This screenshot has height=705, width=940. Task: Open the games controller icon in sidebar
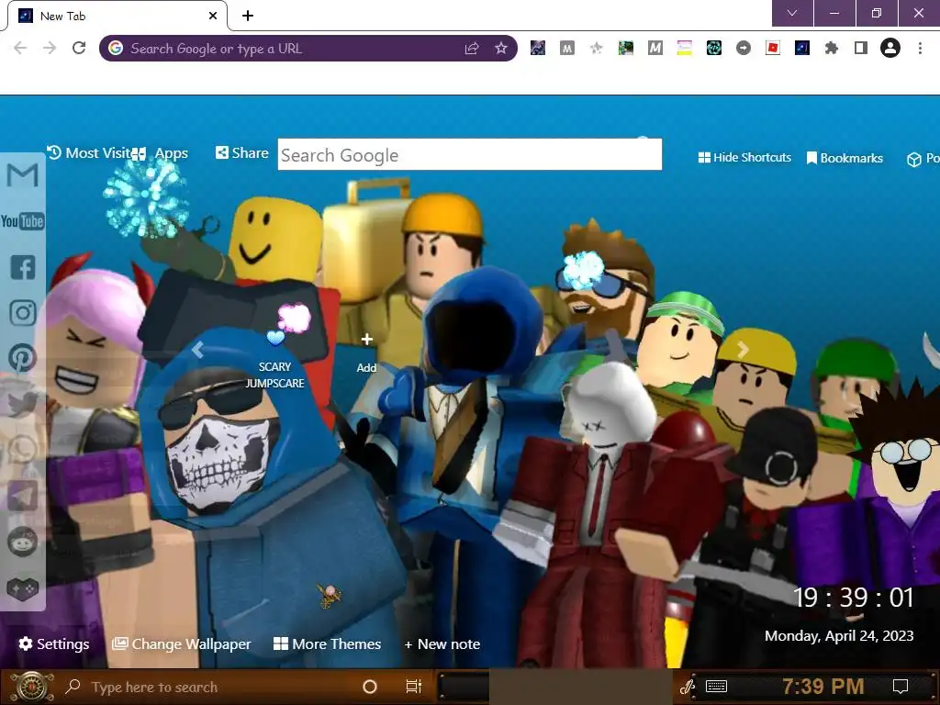coord(23,588)
